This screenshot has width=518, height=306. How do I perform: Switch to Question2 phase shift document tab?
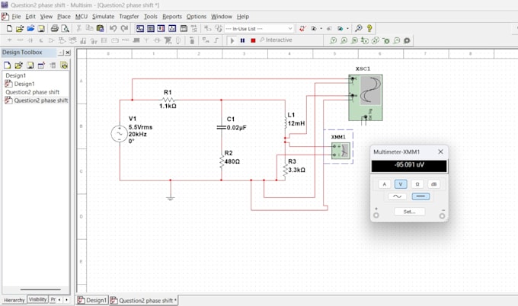pyautogui.click(x=144, y=301)
